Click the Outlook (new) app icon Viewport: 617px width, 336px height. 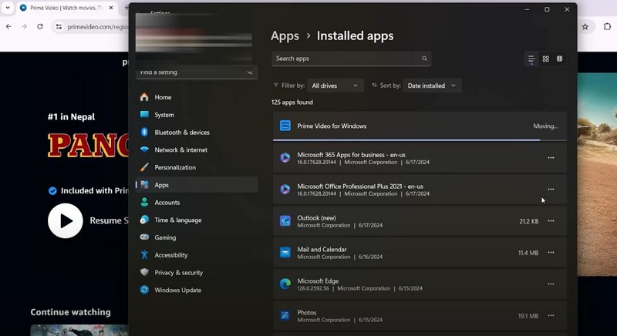285,221
